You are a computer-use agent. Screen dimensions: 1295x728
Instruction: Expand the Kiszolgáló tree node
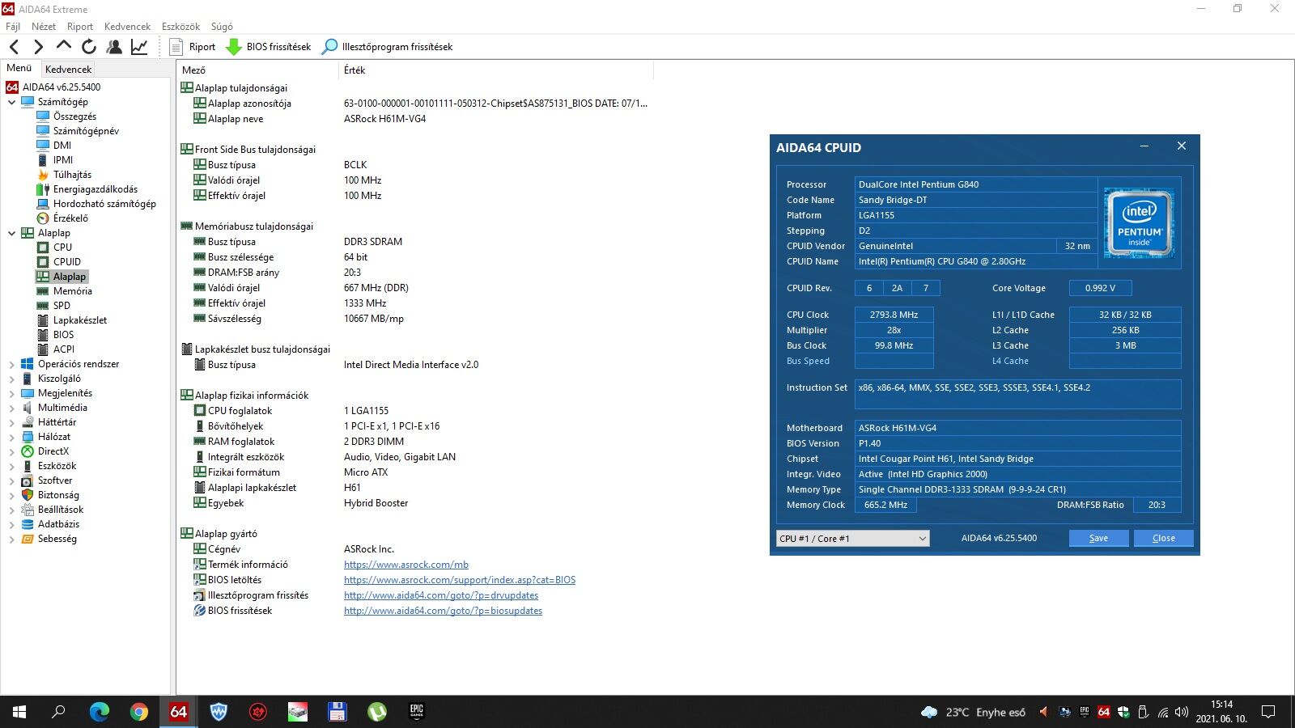11,379
